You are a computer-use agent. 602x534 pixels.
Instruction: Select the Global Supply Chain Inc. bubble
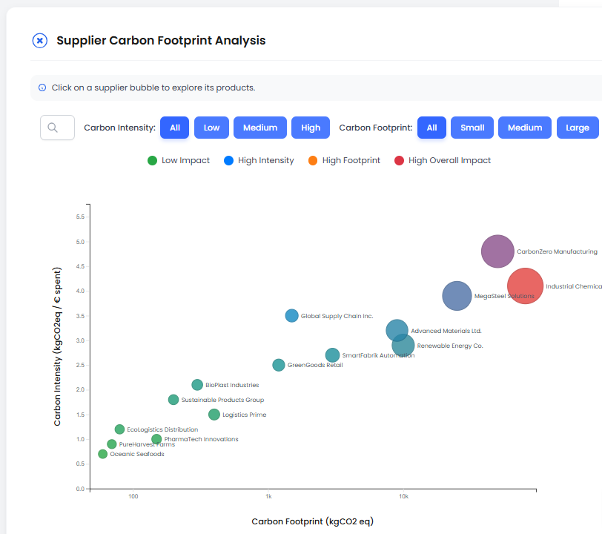(292, 316)
